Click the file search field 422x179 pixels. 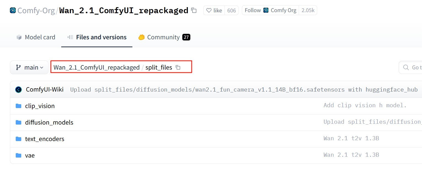412,67
